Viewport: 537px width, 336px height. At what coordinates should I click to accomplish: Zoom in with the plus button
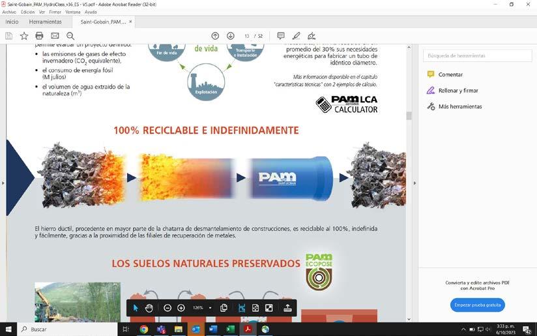coord(181,308)
